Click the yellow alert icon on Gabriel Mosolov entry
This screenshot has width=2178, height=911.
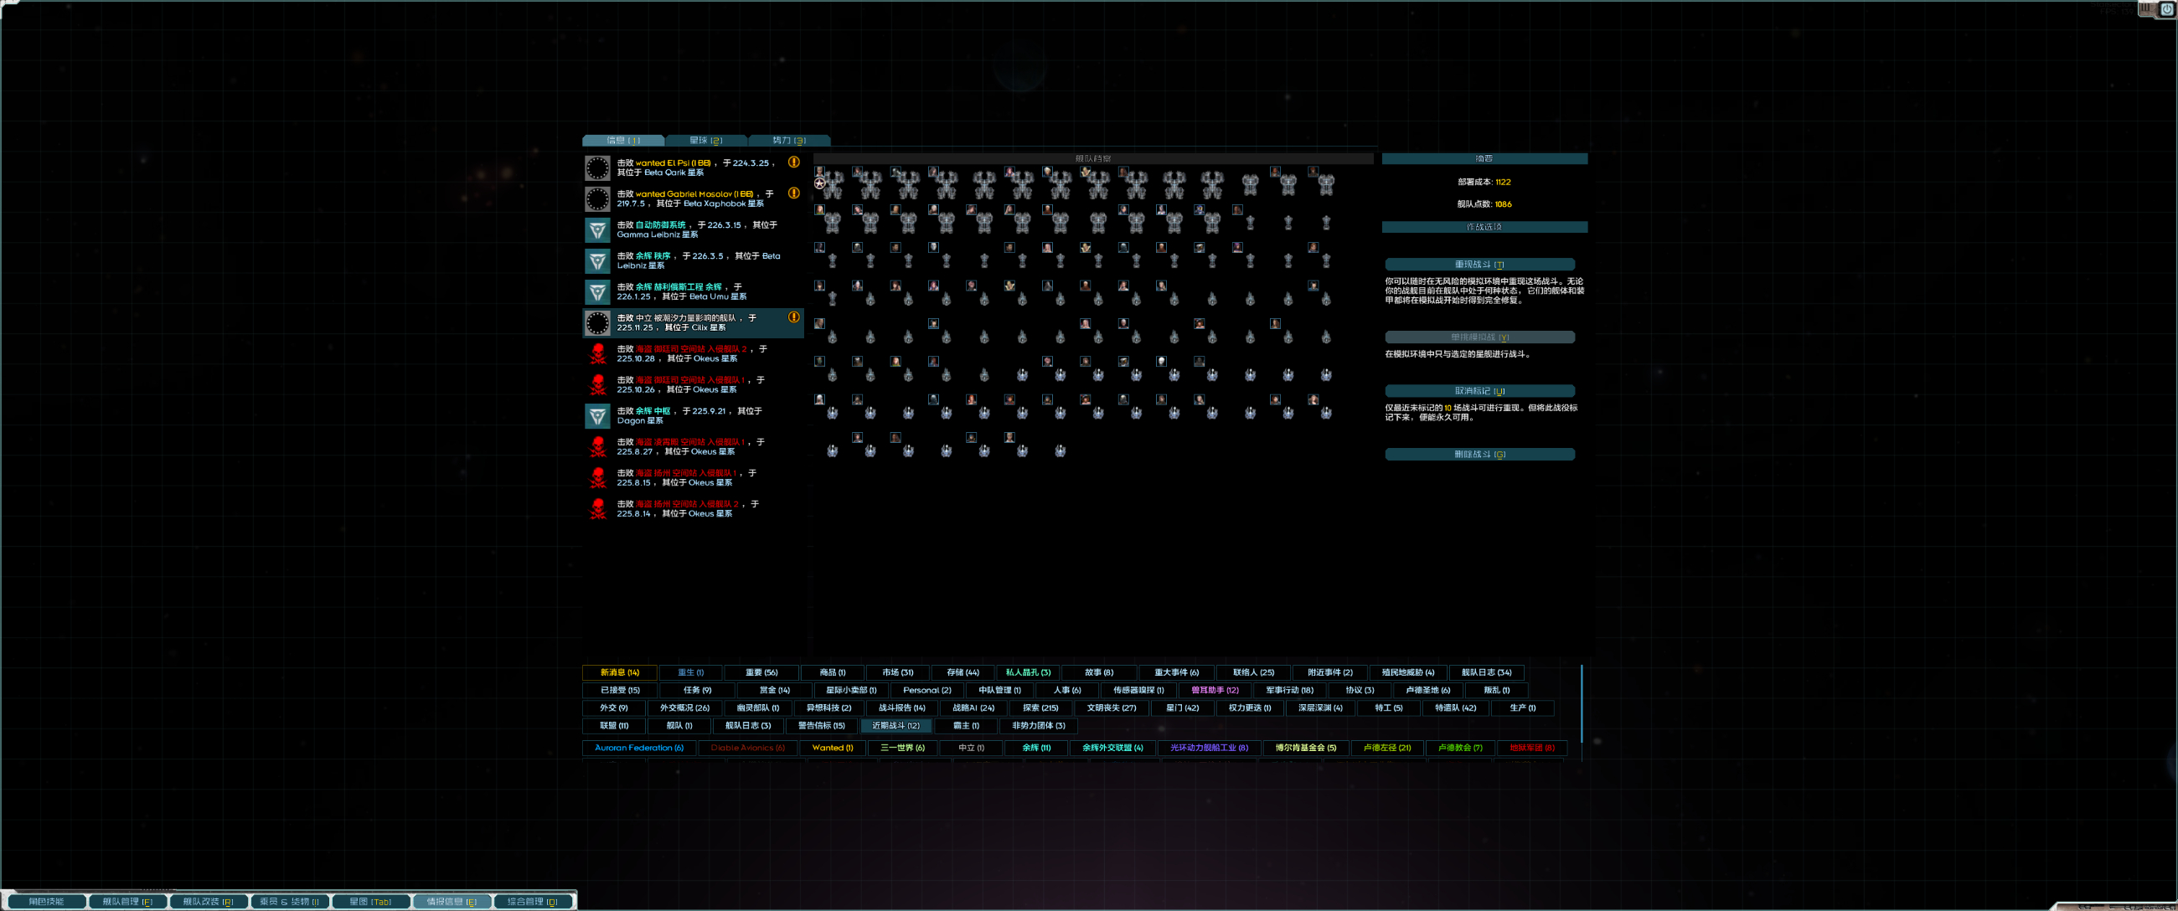pos(794,193)
